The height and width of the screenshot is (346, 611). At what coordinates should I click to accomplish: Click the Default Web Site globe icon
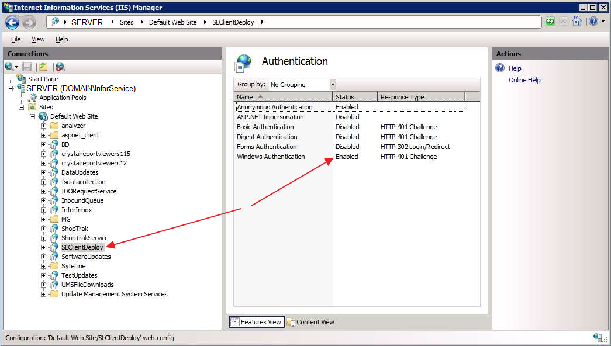click(x=43, y=116)
